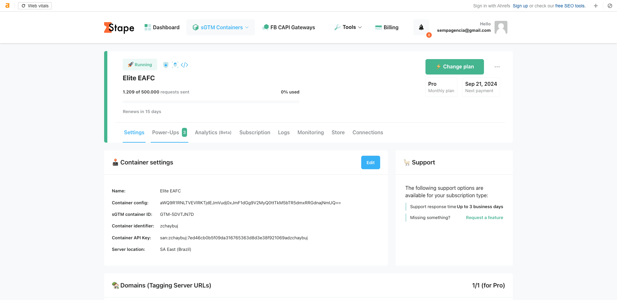Click the Sep 21, 2024 next payment box
The height and width of the screenshot is (300, 617).
(481, 87)
